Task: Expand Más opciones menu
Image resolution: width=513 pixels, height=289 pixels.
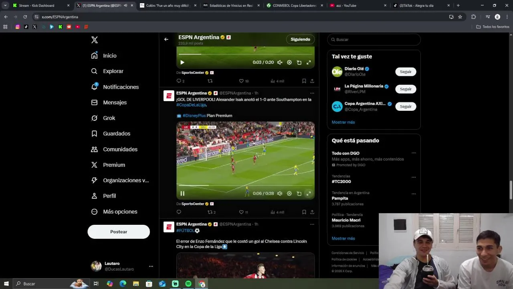Action: point(114,212)
